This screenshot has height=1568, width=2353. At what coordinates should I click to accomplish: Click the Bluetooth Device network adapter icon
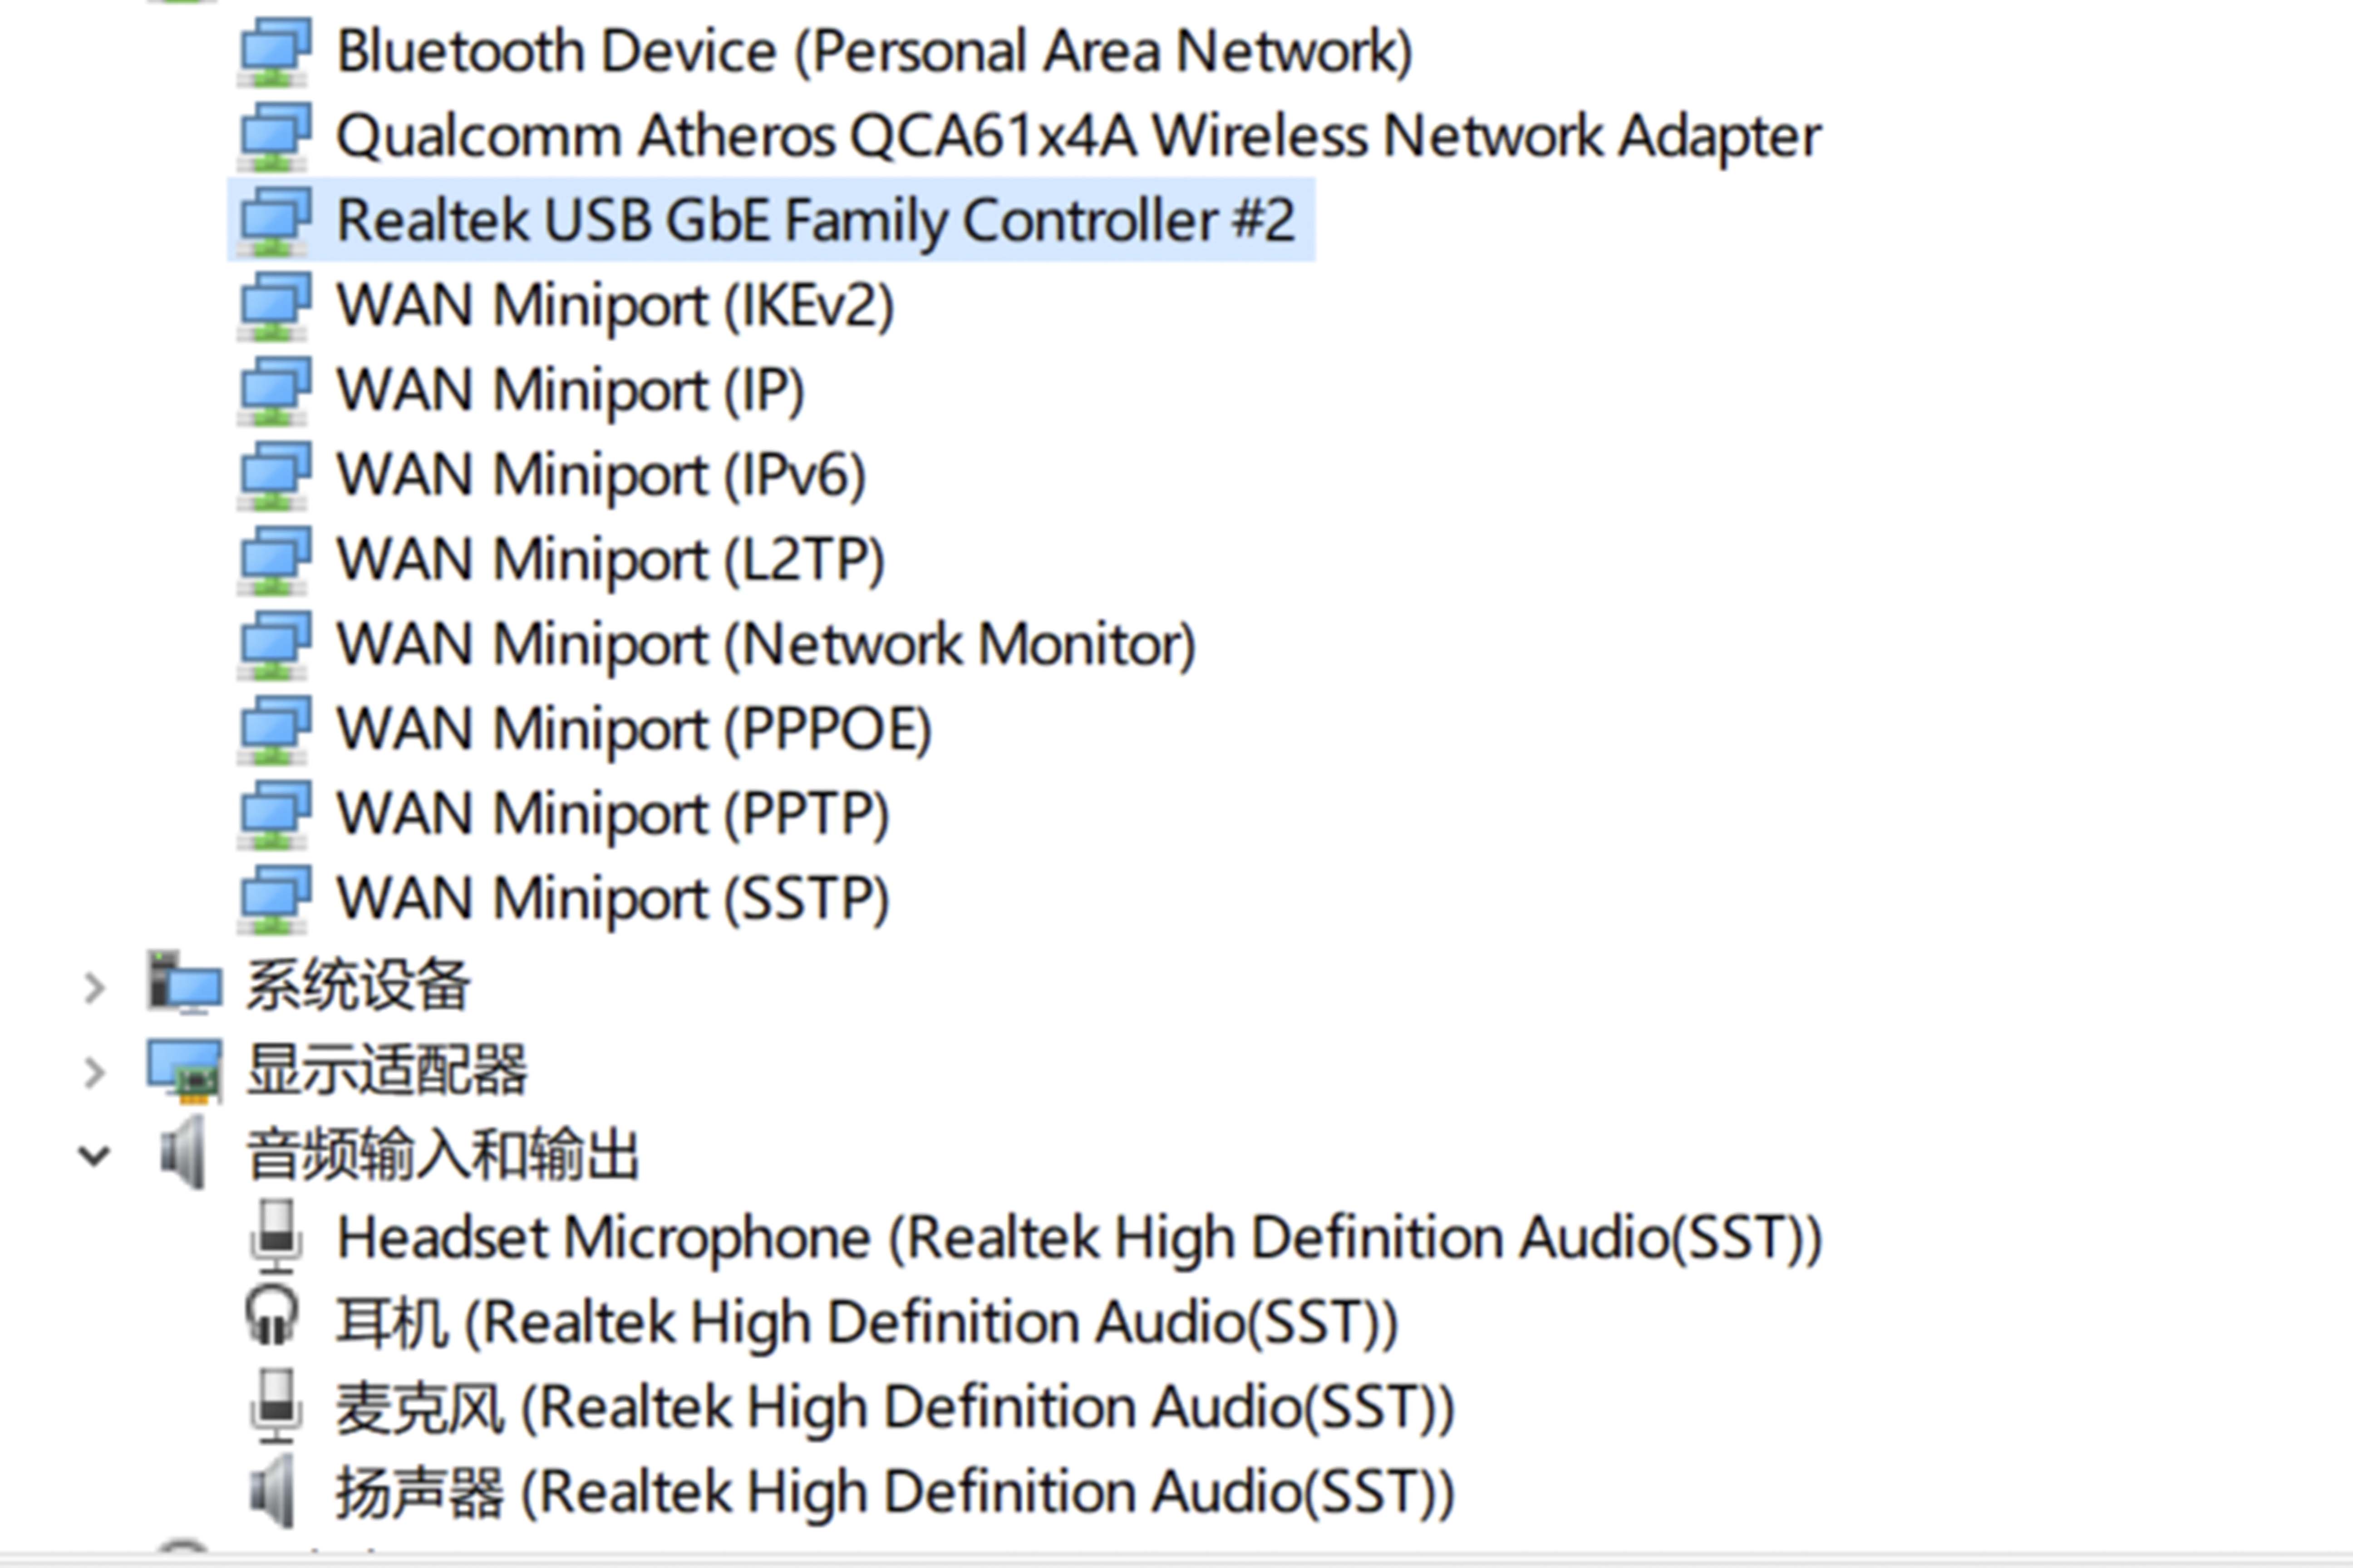click(274, 52)
